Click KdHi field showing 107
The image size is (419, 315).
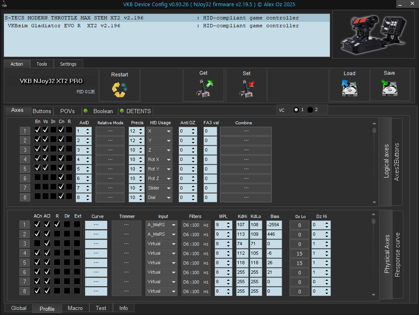242,225
